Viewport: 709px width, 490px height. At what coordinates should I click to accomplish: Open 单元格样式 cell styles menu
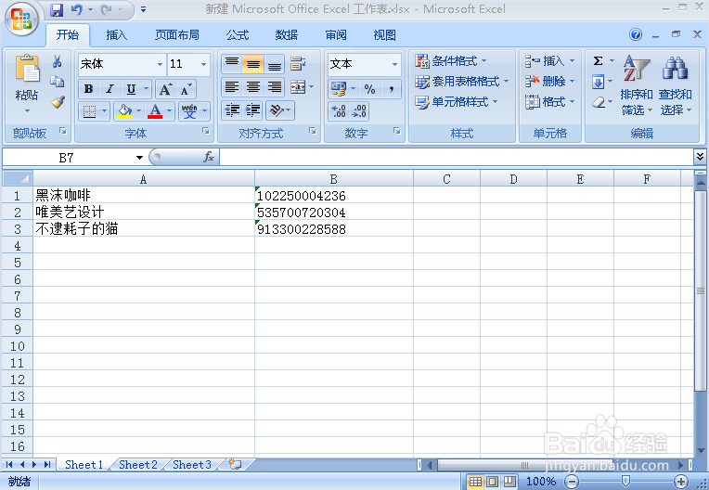click(x=457, y=102)
